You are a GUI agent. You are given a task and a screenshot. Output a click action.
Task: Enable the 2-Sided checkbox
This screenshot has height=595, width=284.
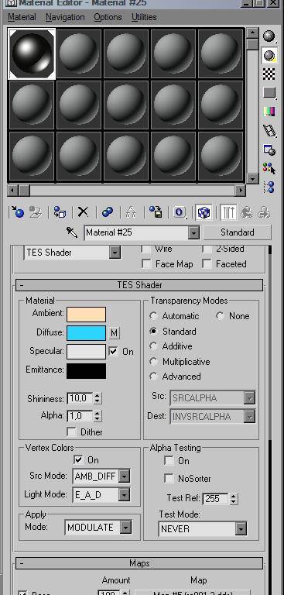coord(207,249)
